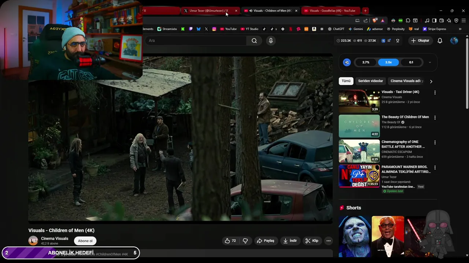Open the Oluştur create menu
Viewport: 469px width, 263px height.
click(x=420, y=41)
